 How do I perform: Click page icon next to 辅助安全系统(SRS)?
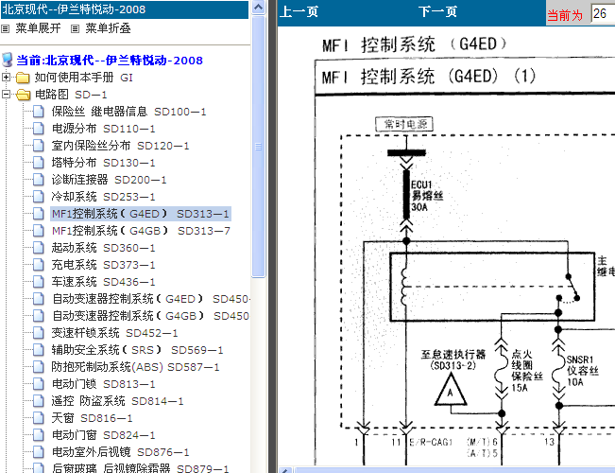[39, 350]
